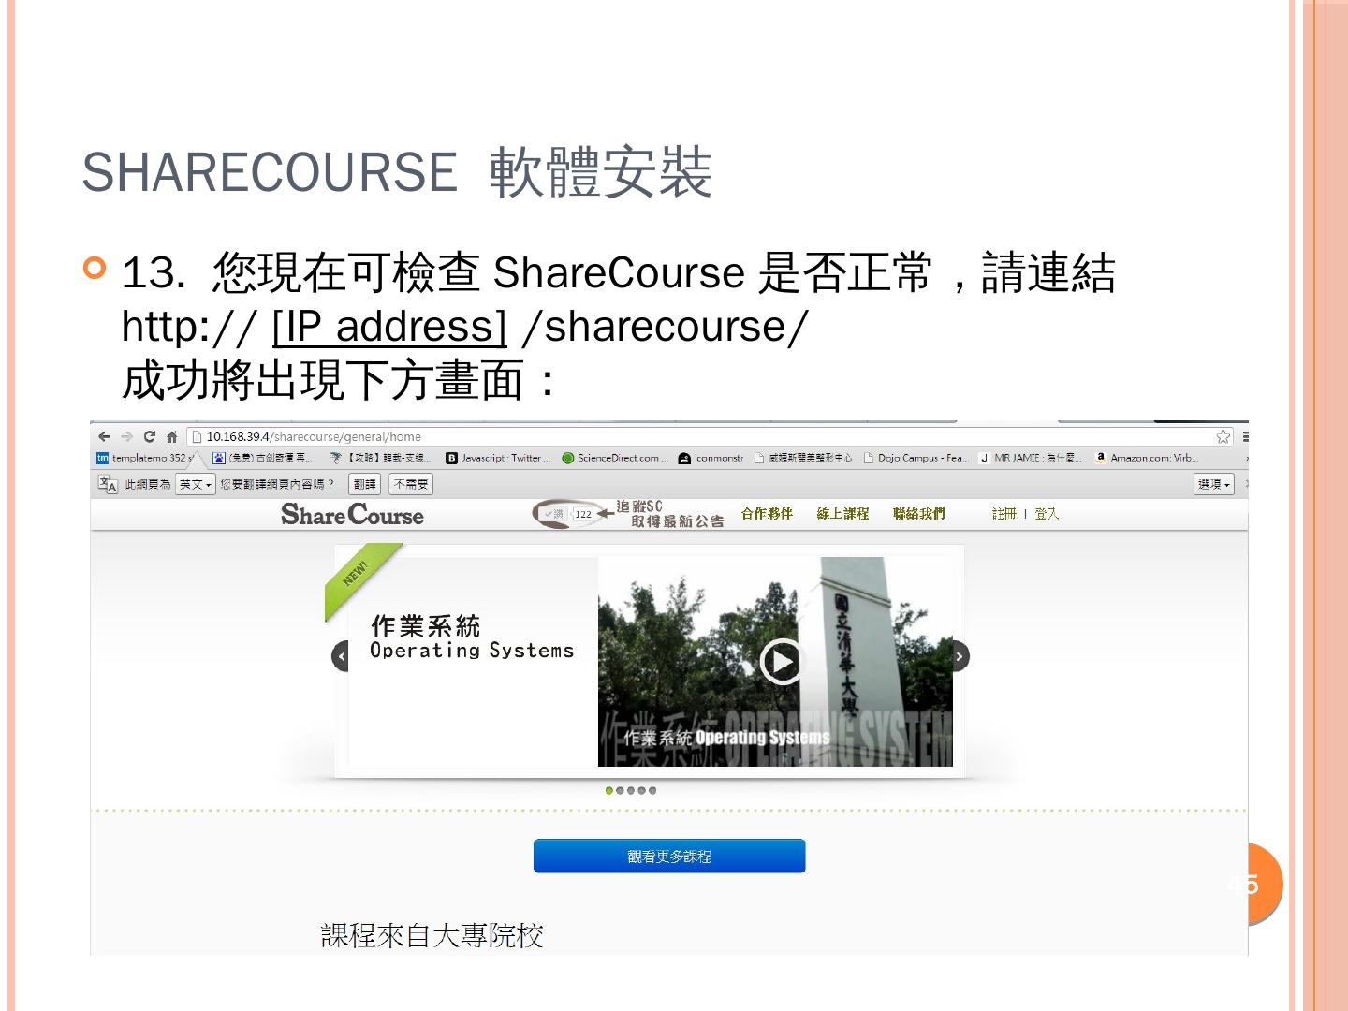This screenshot has height=1011, width=1348.
Task: Go to the browser home page icon
Action: 171,437
